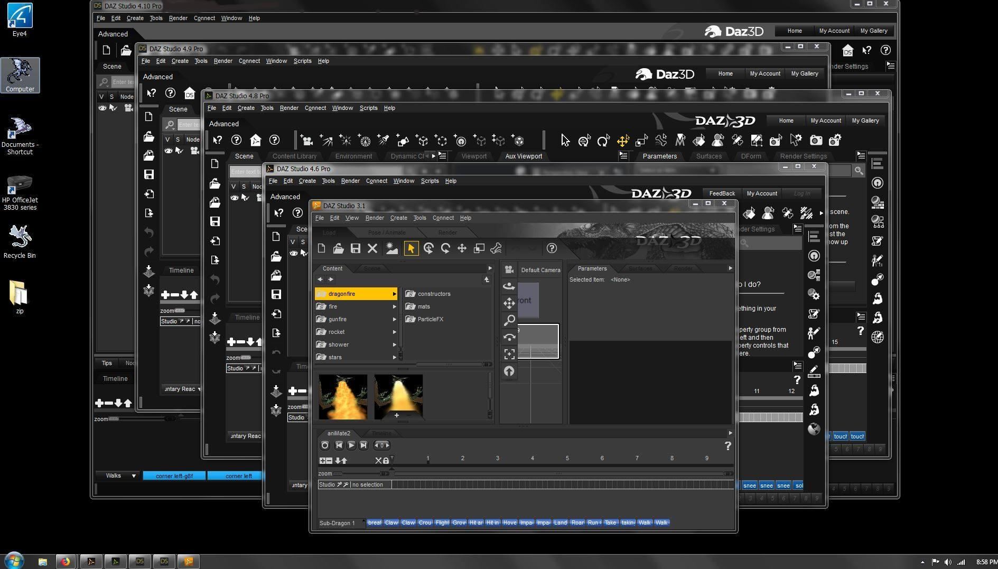Switch to the Pose / Animate tab
Viewport: 998px width, 569px height.
pos(387,232)
